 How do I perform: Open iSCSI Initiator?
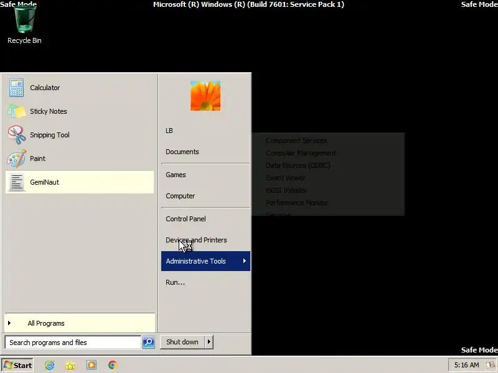(x=328, y=190)
